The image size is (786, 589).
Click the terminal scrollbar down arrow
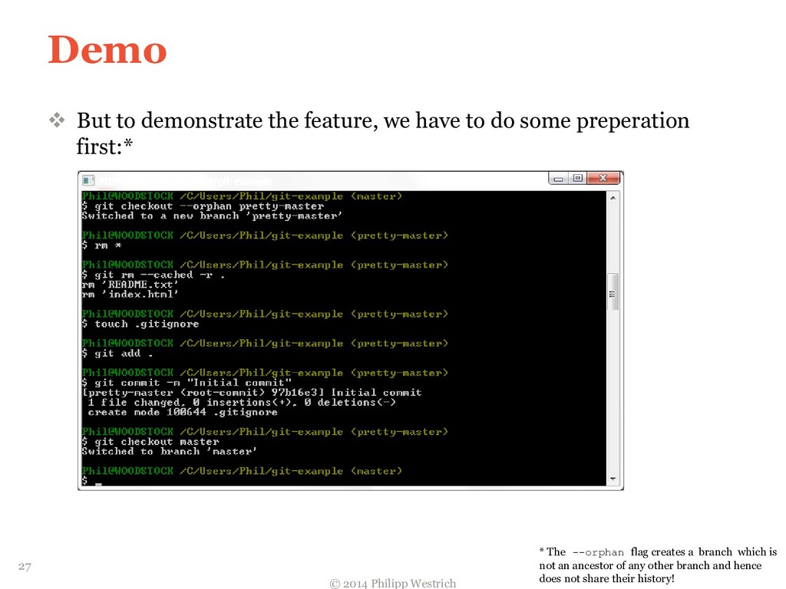[613, 479]
